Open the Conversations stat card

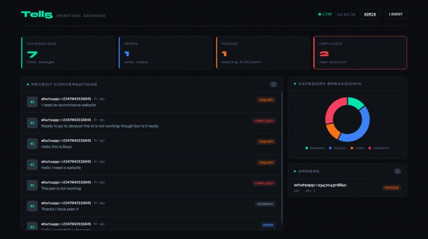[67, 53]
